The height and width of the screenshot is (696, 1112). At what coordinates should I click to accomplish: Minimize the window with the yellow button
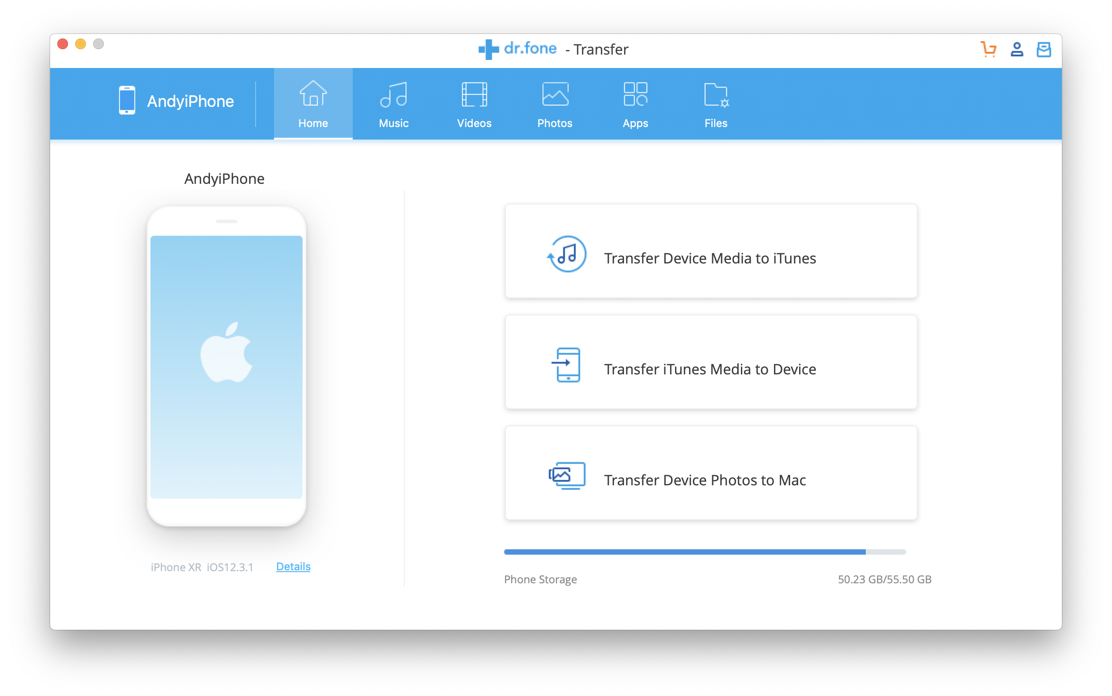[81, 44]
